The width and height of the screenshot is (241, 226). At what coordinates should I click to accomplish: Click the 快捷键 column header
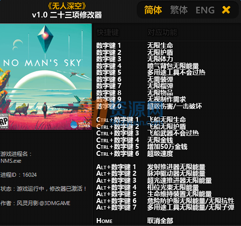pos(108,32)
